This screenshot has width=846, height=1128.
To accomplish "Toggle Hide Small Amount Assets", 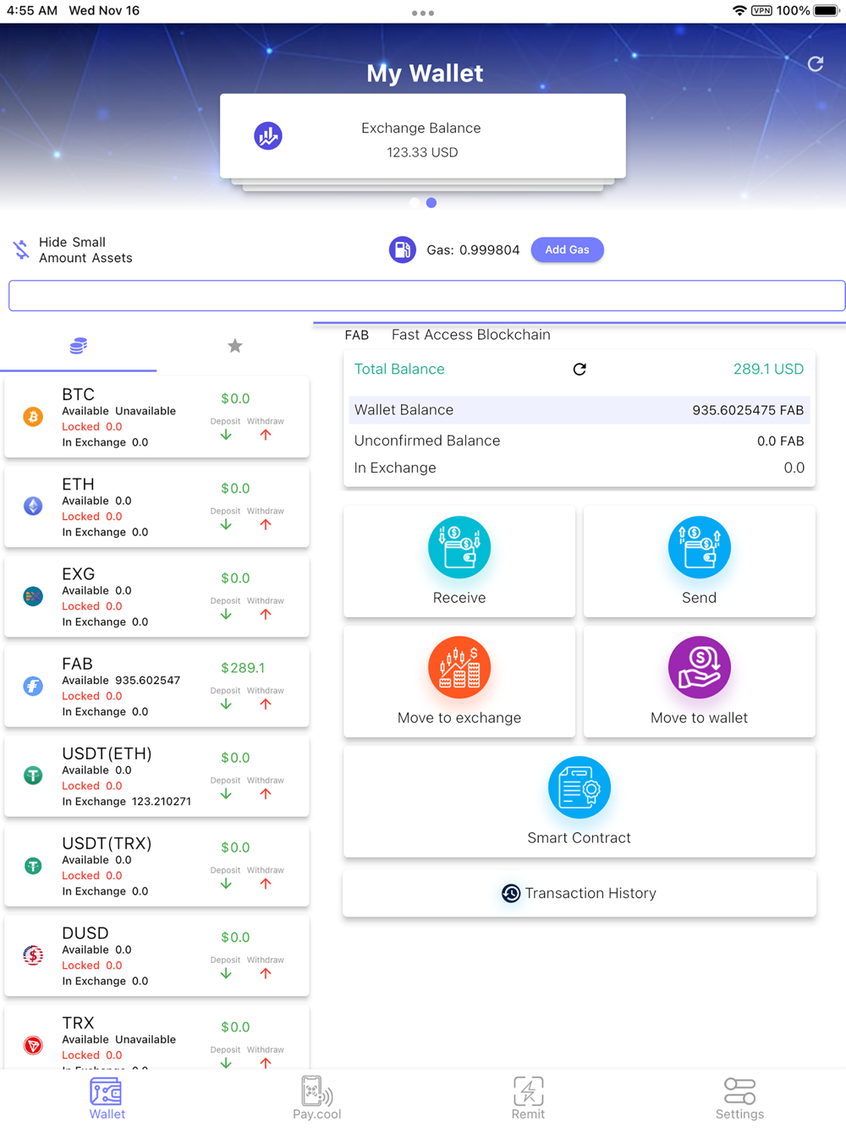I will point(74,249).
